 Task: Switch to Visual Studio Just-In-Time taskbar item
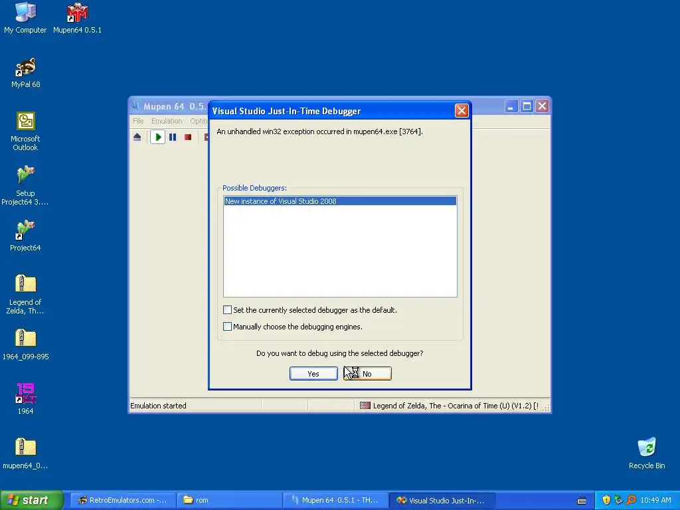coord(442,500)
